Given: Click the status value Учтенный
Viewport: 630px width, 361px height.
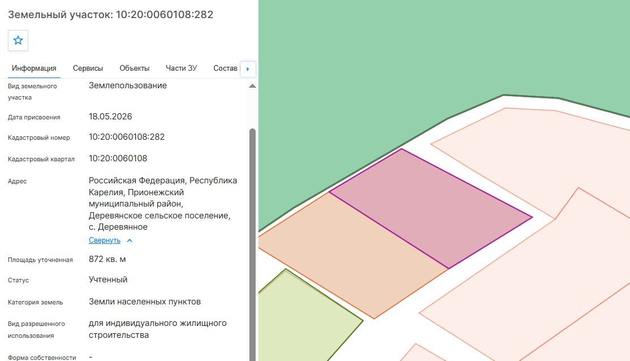Looking at the screenshot, I should pos(108,280).
